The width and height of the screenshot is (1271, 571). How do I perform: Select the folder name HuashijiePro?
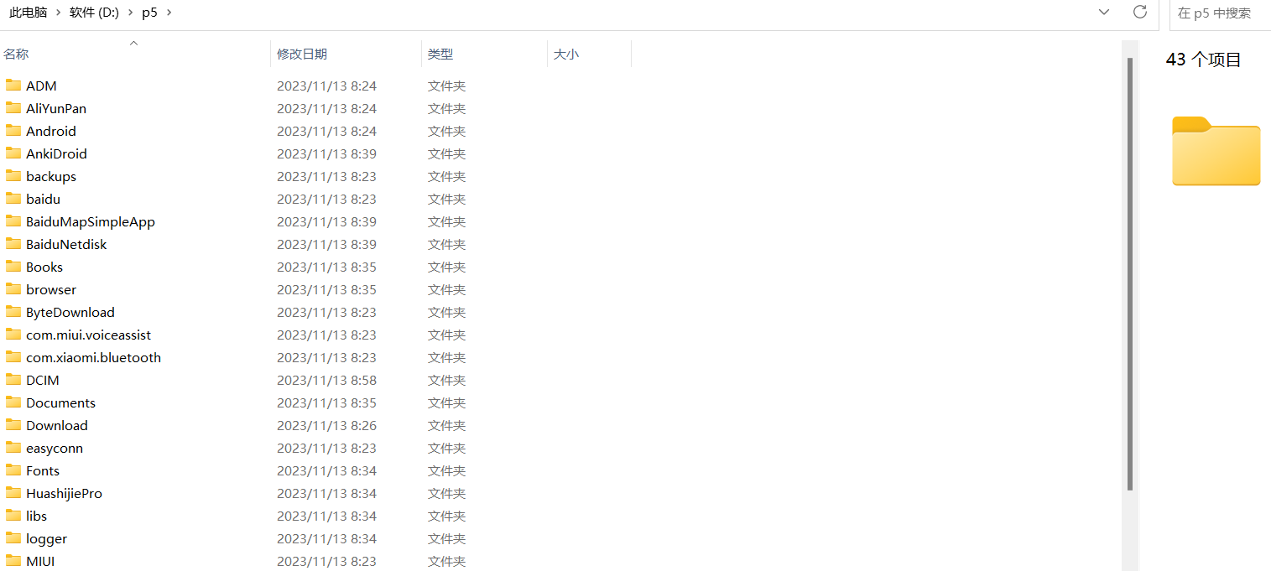tap(64, 493)
